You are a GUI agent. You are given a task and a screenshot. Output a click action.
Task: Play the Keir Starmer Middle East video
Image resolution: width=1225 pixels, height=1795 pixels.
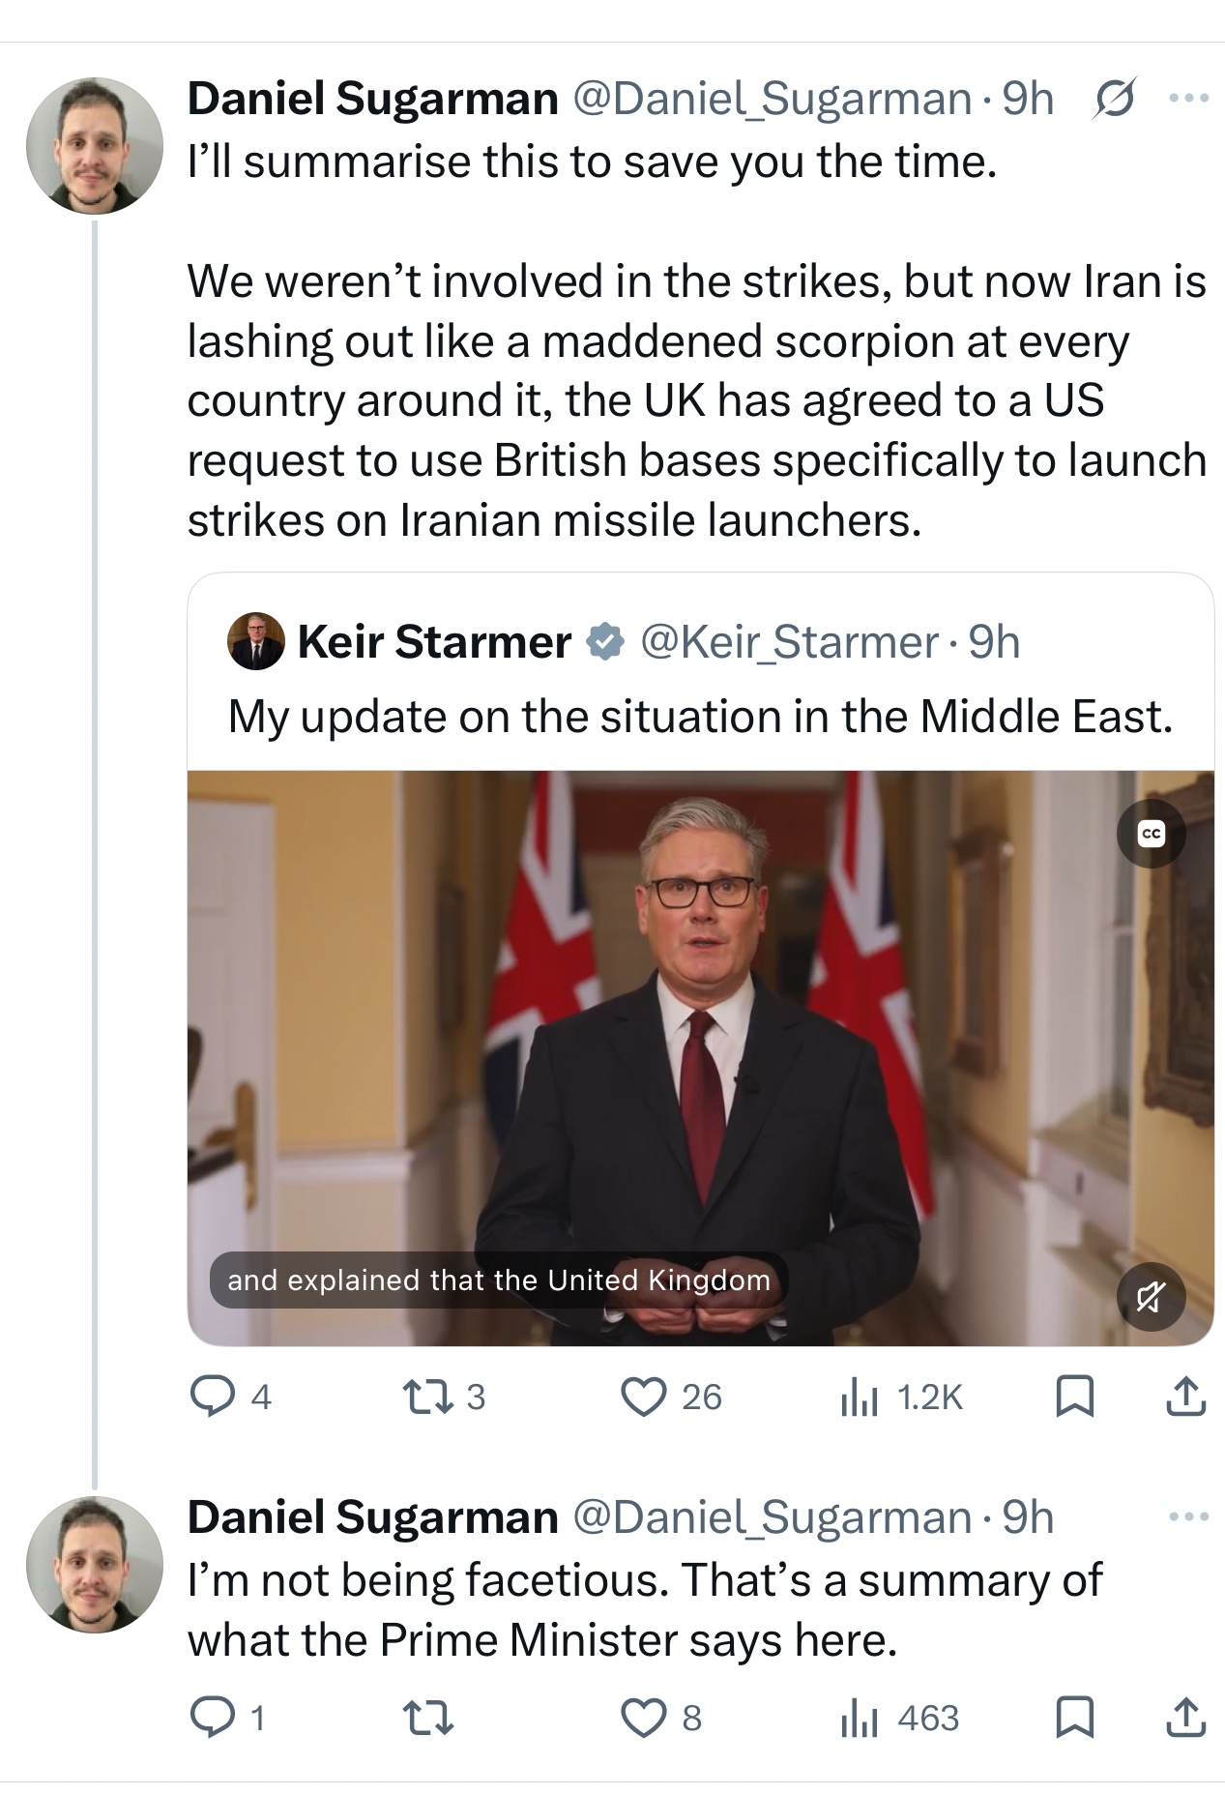pos(700,1057)
